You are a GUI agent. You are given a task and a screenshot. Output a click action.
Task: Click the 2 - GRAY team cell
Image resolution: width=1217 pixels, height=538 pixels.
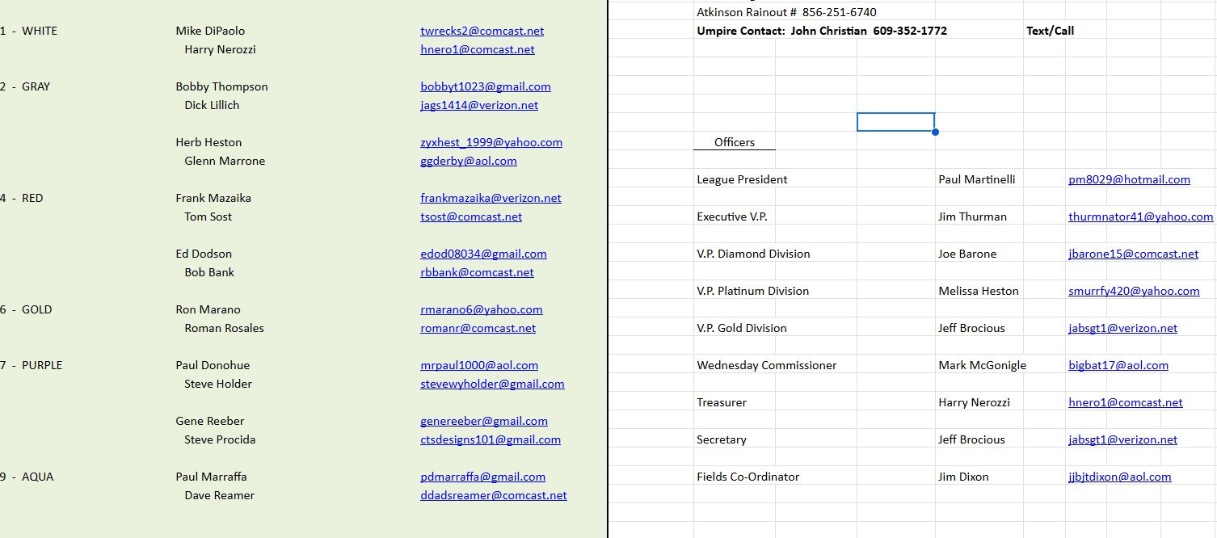tap(25, 86)
